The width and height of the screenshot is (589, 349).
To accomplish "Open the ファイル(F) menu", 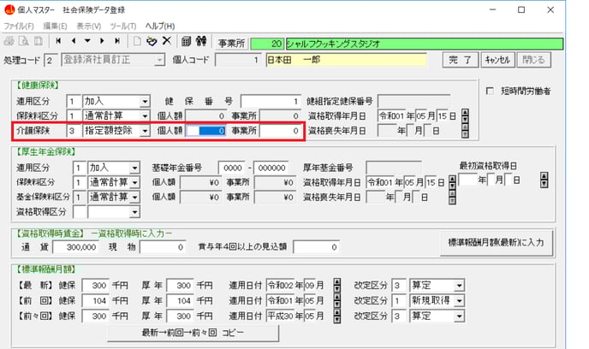I will pyautogui.click(x=19, y=26).
